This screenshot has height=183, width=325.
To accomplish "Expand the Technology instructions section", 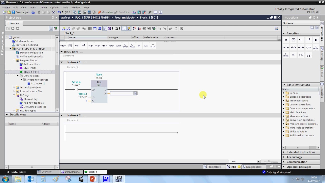I will point(284,157).
